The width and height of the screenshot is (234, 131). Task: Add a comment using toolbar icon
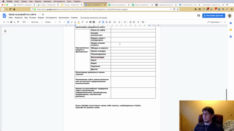tap(90, 22)
